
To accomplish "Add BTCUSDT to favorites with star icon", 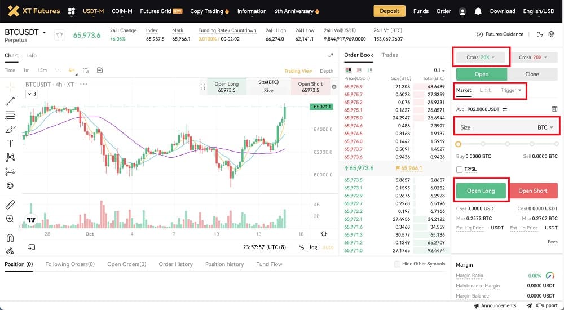I will [59, 35].
